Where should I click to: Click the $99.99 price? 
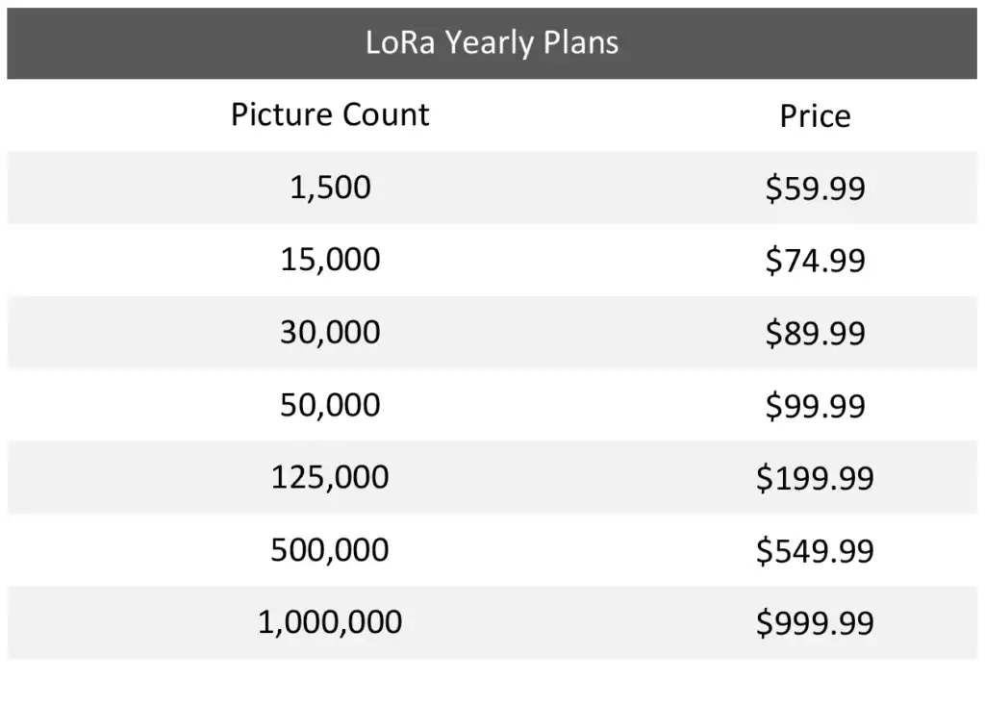point(815,406)
